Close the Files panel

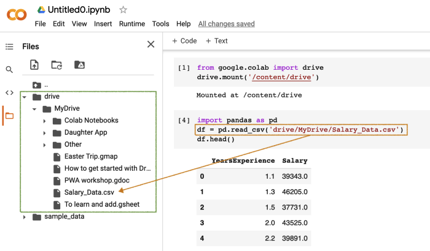coord(151,44)
